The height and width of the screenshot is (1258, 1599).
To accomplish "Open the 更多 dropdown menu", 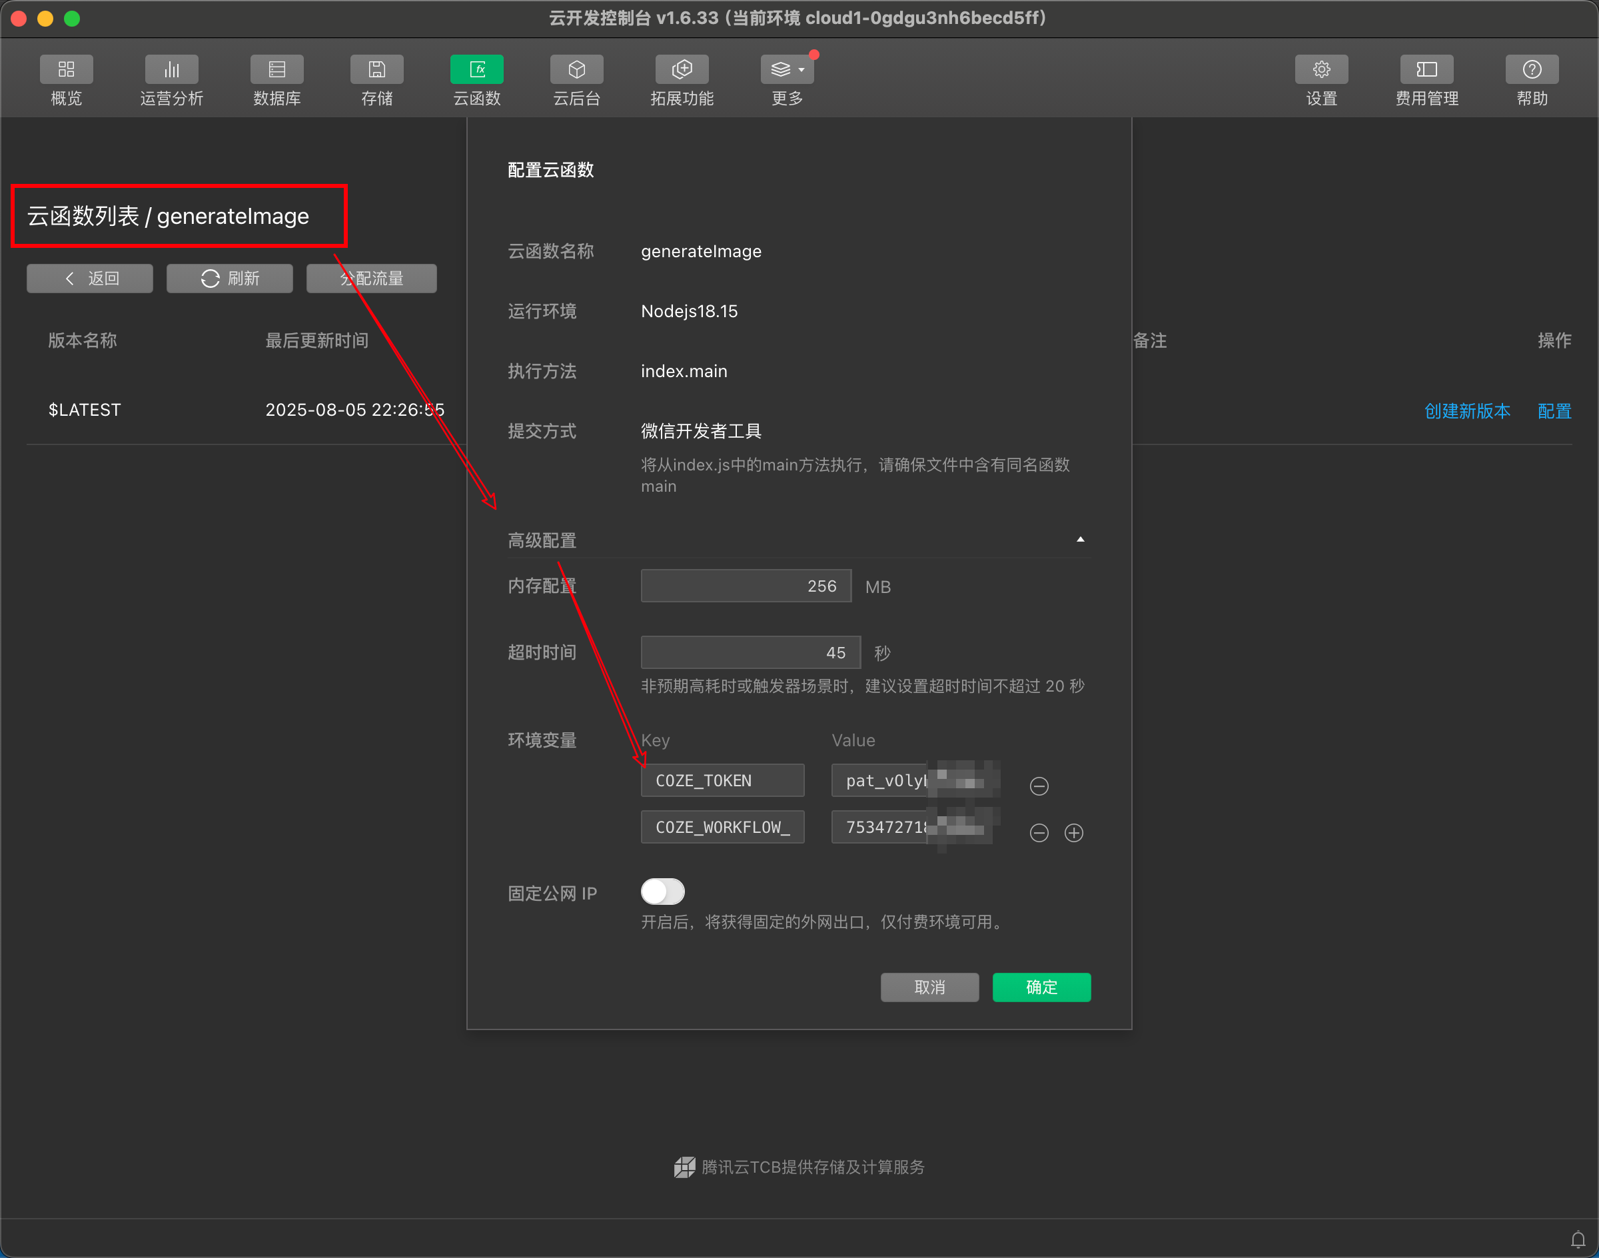I will (x=788, y=70).
